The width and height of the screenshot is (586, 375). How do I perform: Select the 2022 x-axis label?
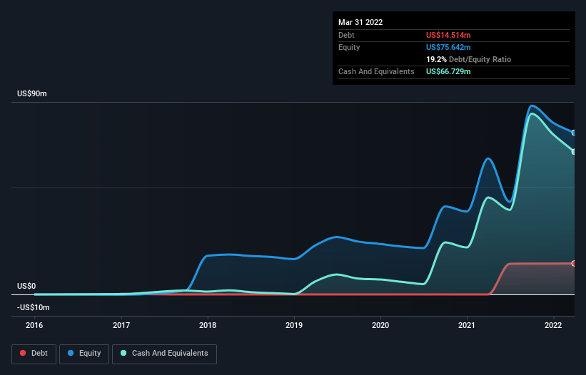point(552,325)
